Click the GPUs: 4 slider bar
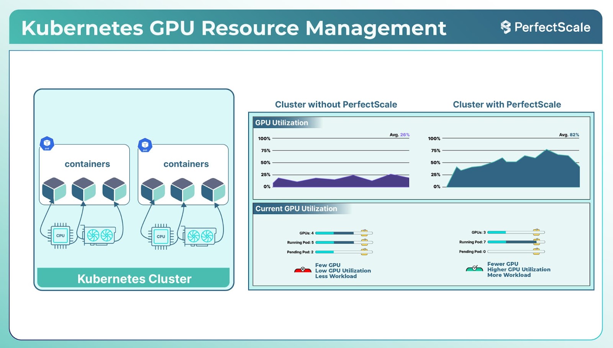This screenshot has height=348, width=613. click(344, 233)
